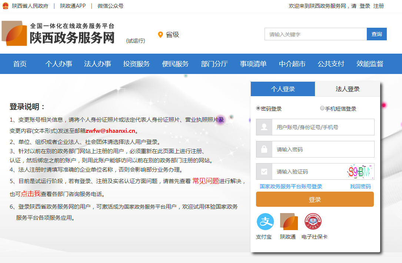The height and width of the screenshot is (263, 402).
Task: Log in using the 陕政通 icon
Action: coord(289,222)
